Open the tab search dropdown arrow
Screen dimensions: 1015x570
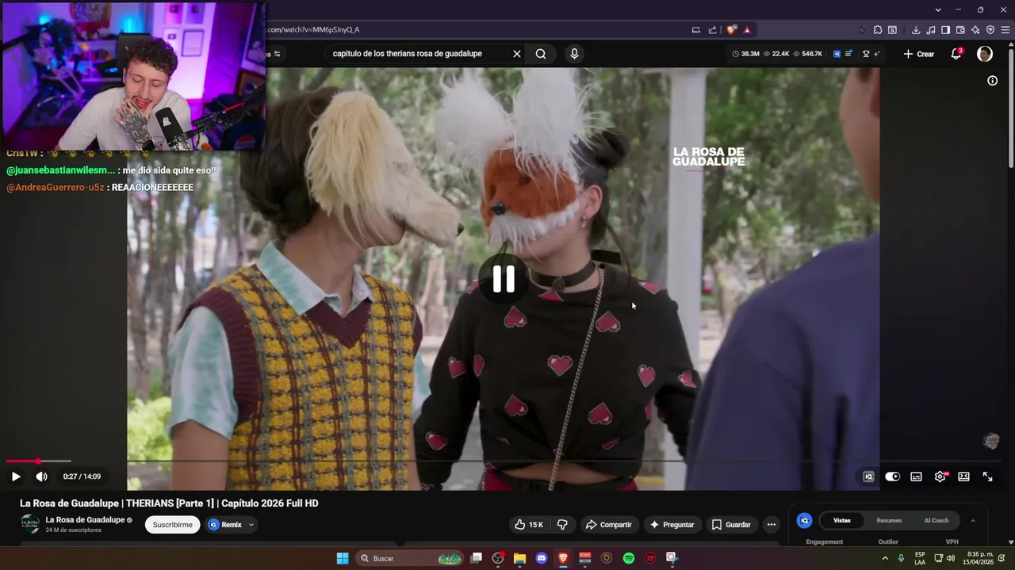[x=938, y=9]
